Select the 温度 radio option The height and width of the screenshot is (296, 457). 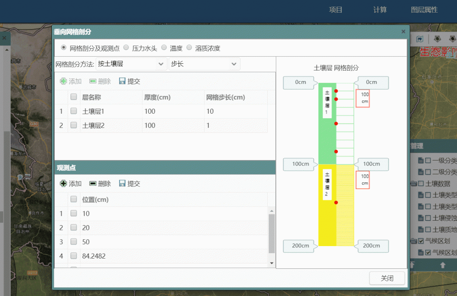pos(164,47)
